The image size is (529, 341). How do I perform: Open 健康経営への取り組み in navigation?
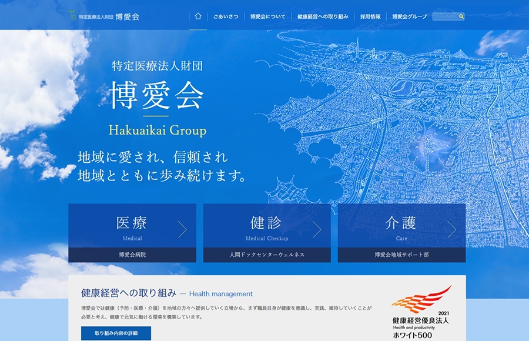click(x=323, y=16)
